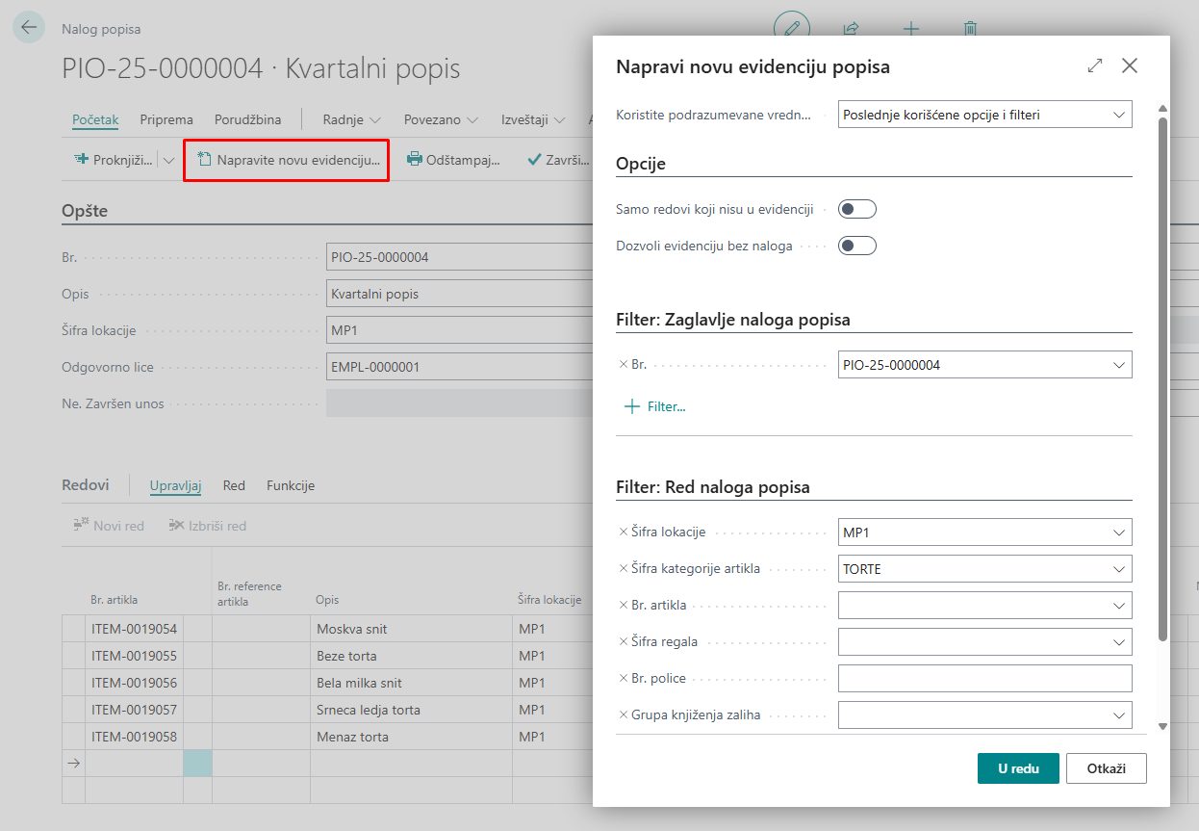This screenshot has height=831, width=1199.
Task: Open the Radnje menu
Action: point(351,119)
